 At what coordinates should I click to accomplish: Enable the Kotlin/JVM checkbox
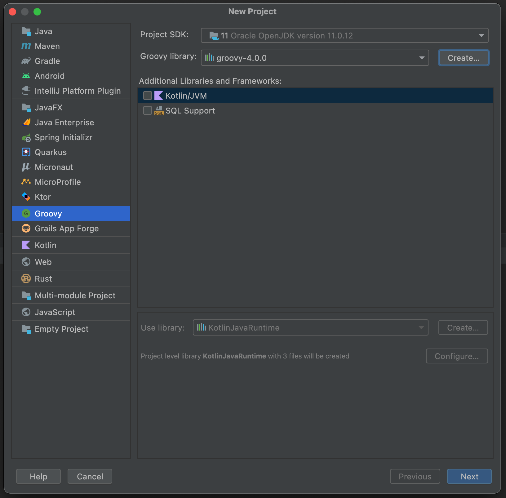148,96
